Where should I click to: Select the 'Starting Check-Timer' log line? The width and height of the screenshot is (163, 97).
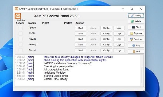point(56,76)
